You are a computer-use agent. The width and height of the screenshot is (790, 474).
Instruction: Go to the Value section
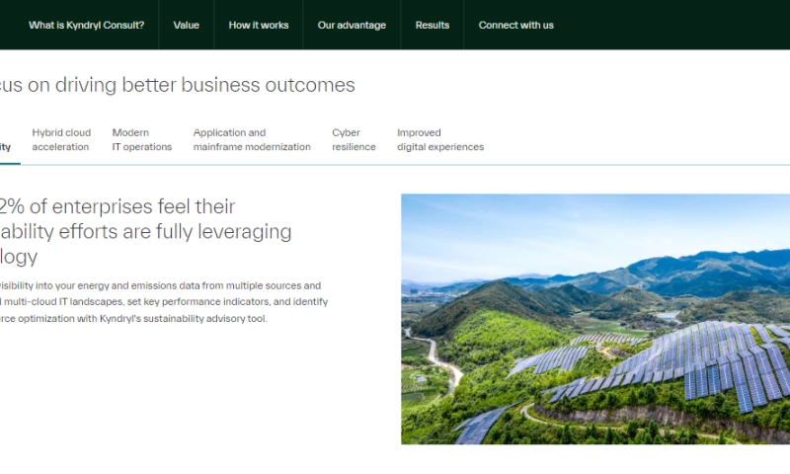(187, 26)
